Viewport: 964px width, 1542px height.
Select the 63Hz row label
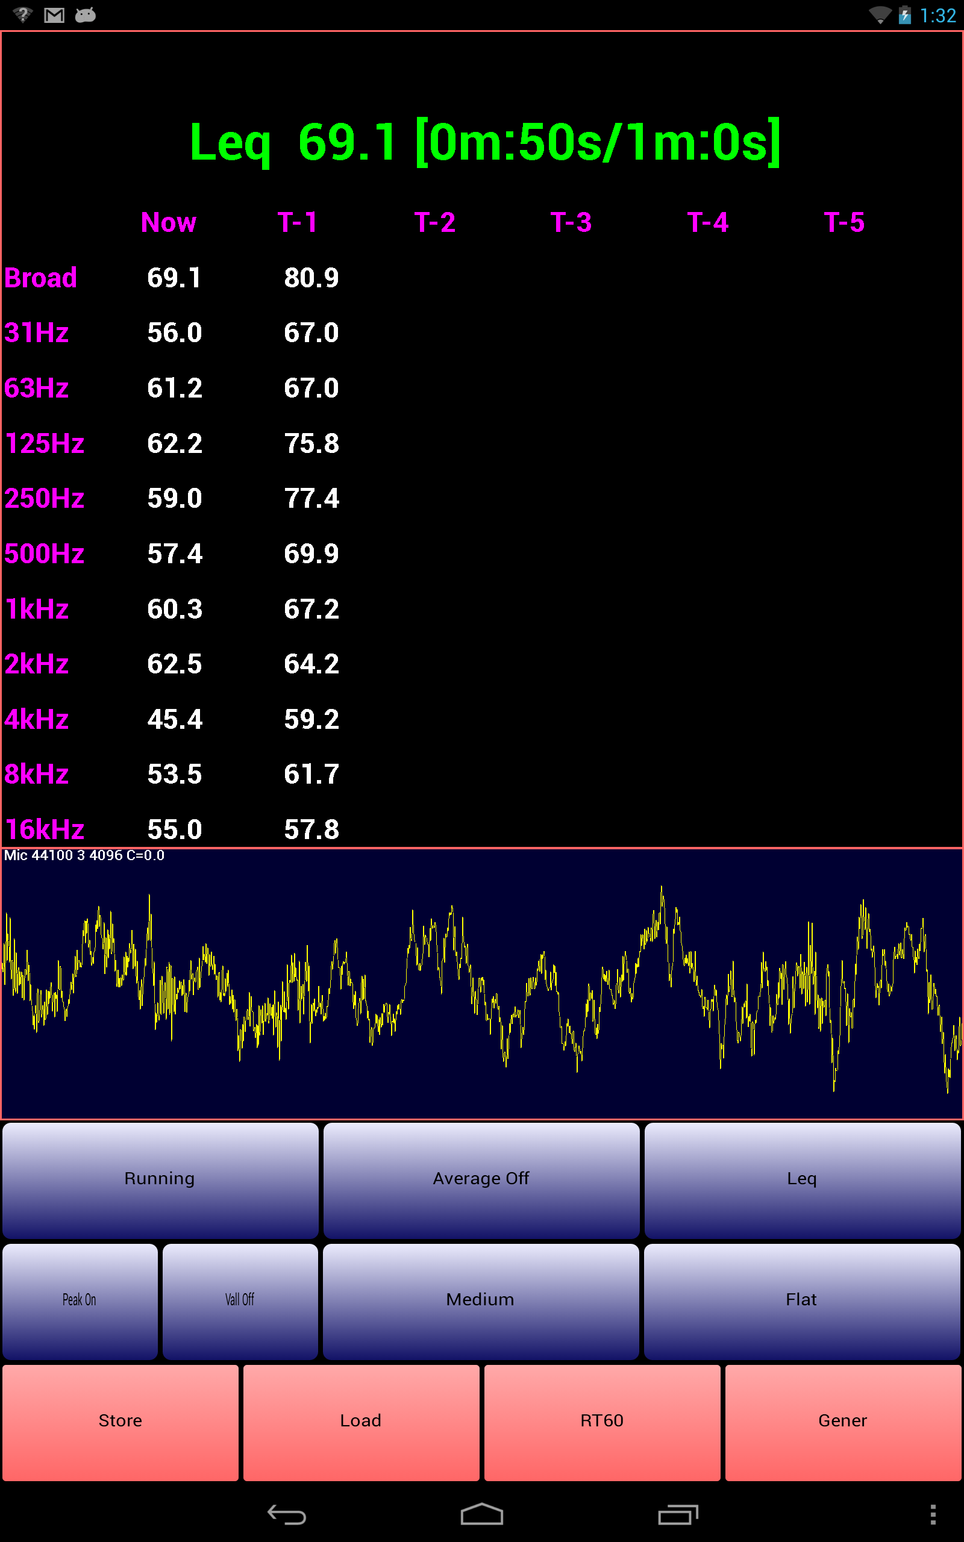click(x=36, y=388)
